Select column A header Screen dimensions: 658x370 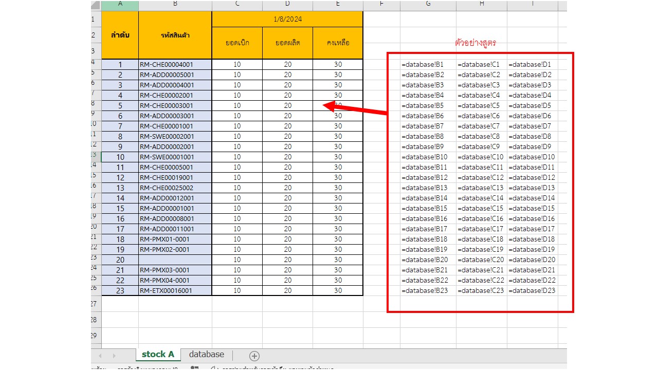point(120,5)
